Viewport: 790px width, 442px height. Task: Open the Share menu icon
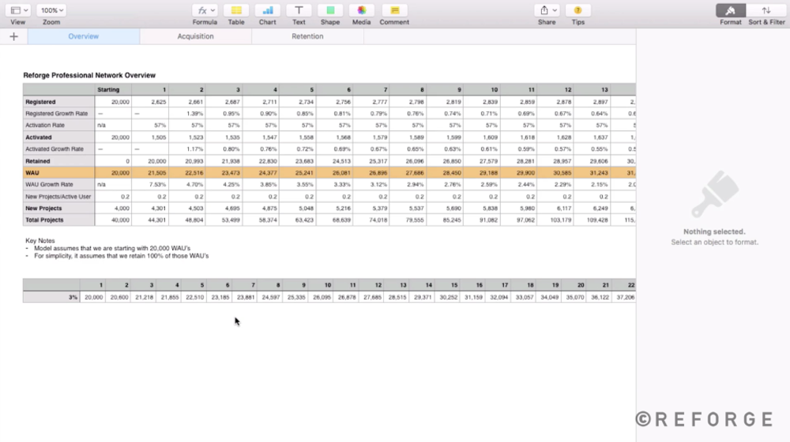coord(544,10)
